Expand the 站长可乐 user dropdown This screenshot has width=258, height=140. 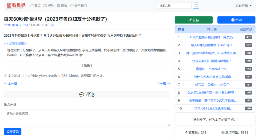pyautogui.click(x=243, y=6)
